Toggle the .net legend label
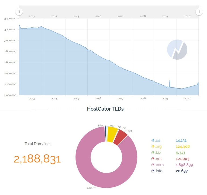 pos(158,159)
